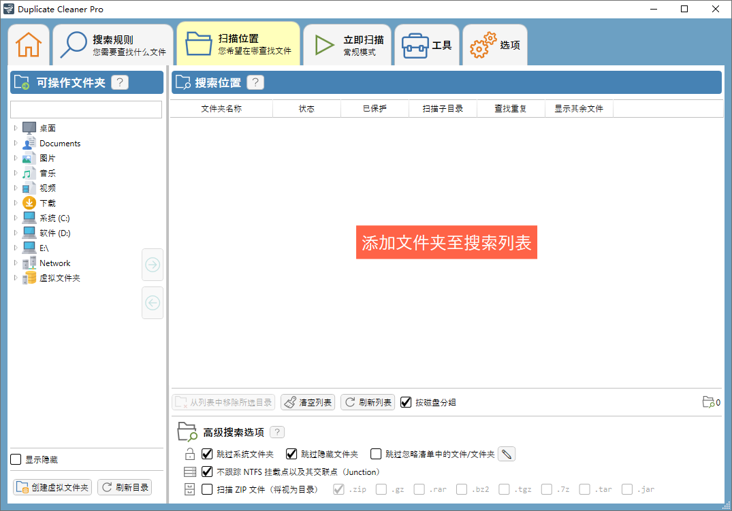Viewport: 732px width, 511px height.
Task: Click help icon next to 可操作文件夹
Action: click(x=120, y=82)
